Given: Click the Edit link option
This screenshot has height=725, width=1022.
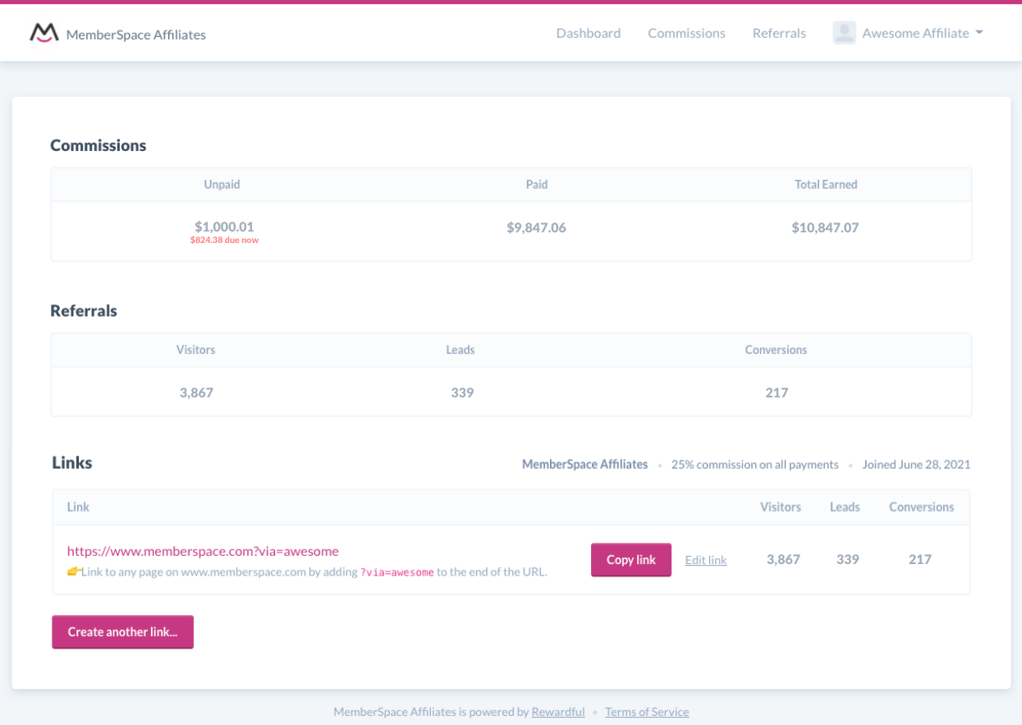Looking at the screenshot, I should click(705, 560).
